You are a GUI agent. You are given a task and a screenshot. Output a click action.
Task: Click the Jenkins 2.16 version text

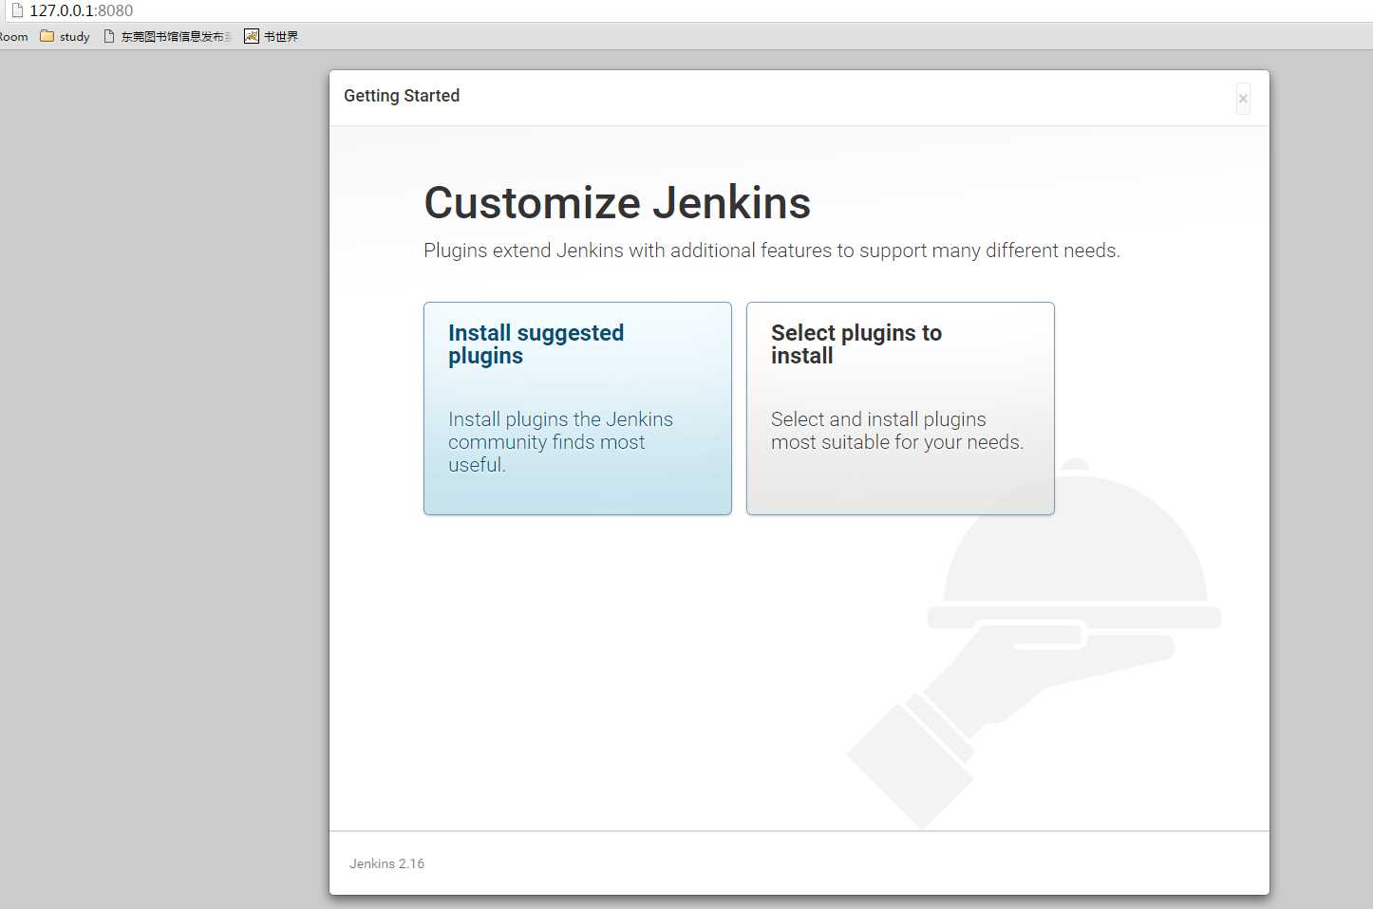click(x=386, y=863)
